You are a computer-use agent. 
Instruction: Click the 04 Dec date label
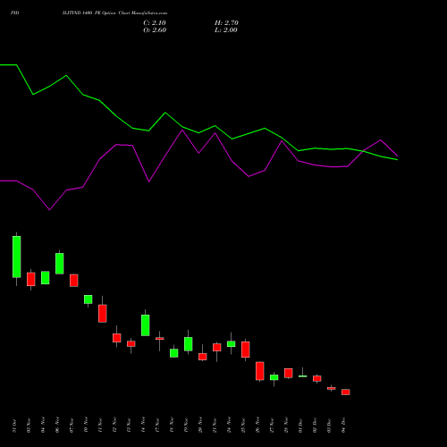(343, 426)
